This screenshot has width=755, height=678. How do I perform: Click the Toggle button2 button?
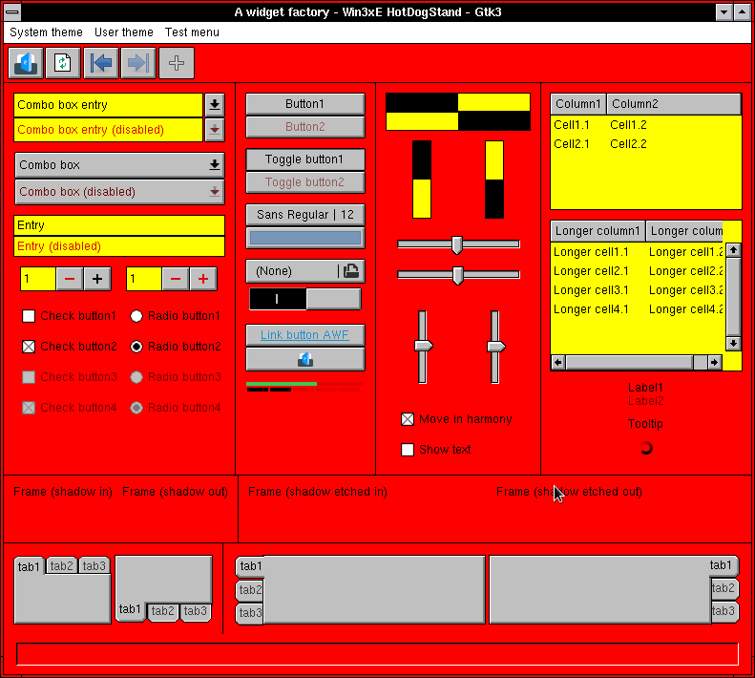coord(305,182)
